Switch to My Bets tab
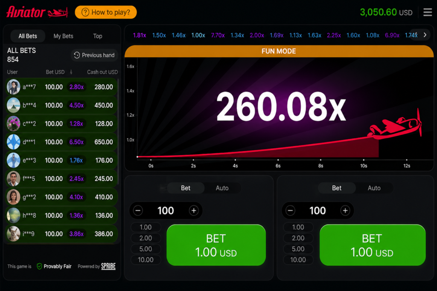 tap(63, 36)
